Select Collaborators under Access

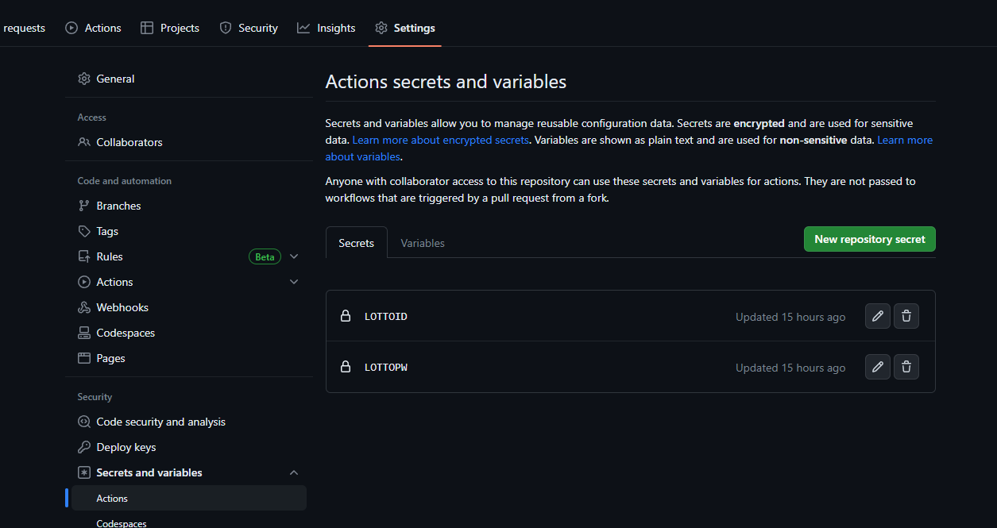(x=129, y=142)
